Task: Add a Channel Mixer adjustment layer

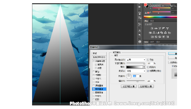Action: (165, 33)
